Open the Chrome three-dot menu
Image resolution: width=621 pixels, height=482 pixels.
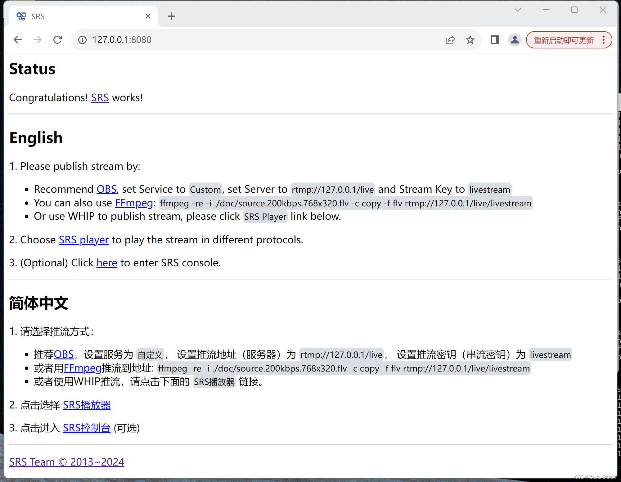[604, 40]
